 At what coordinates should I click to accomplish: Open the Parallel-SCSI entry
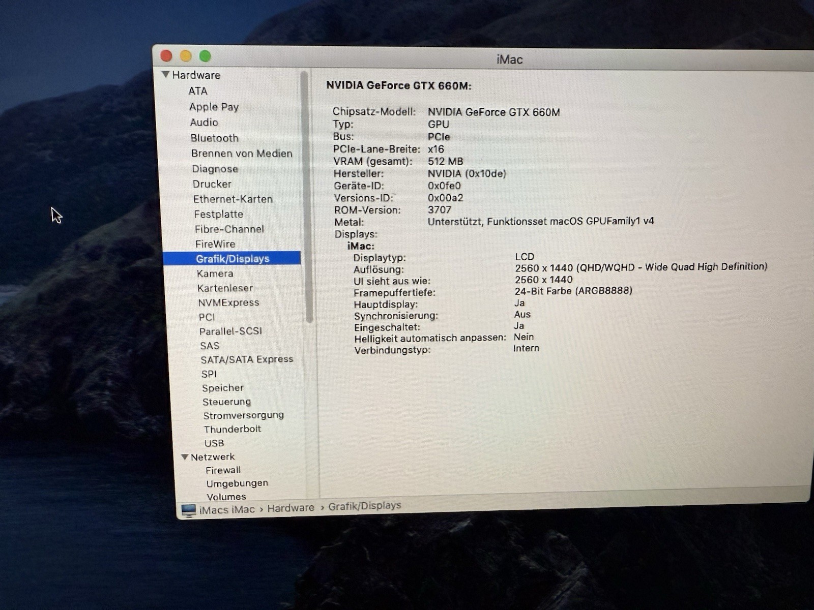(x=230, y=331)
